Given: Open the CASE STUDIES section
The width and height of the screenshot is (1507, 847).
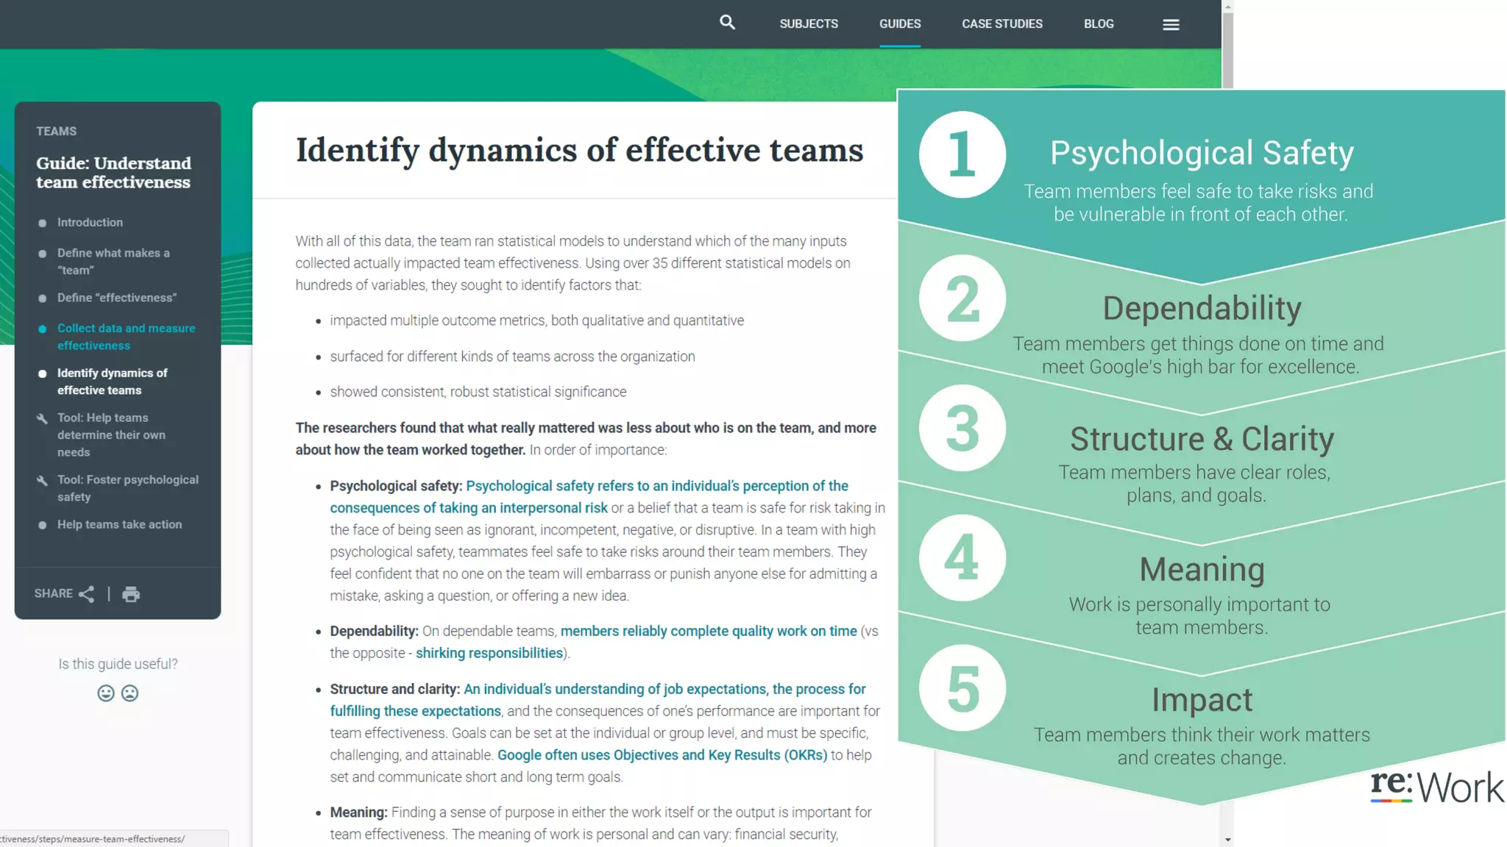Looking at the screenshot, I should tap(1001, 24).
